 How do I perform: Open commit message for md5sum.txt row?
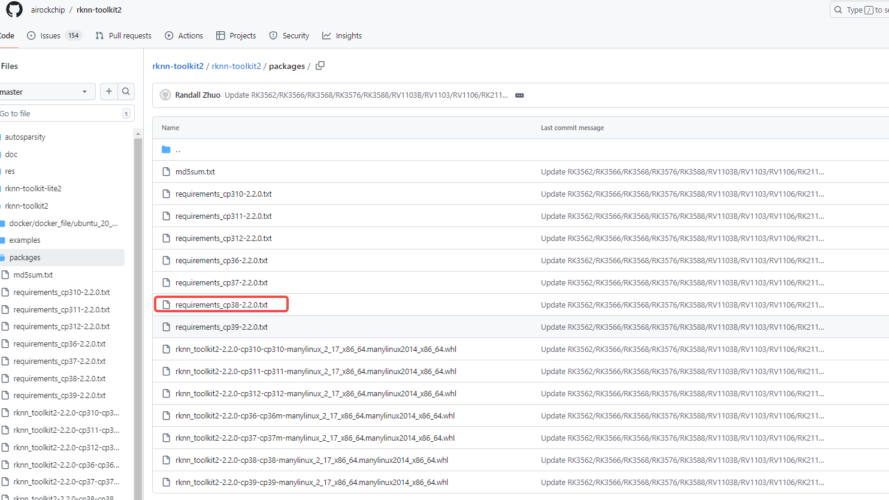tap(682, 171)
